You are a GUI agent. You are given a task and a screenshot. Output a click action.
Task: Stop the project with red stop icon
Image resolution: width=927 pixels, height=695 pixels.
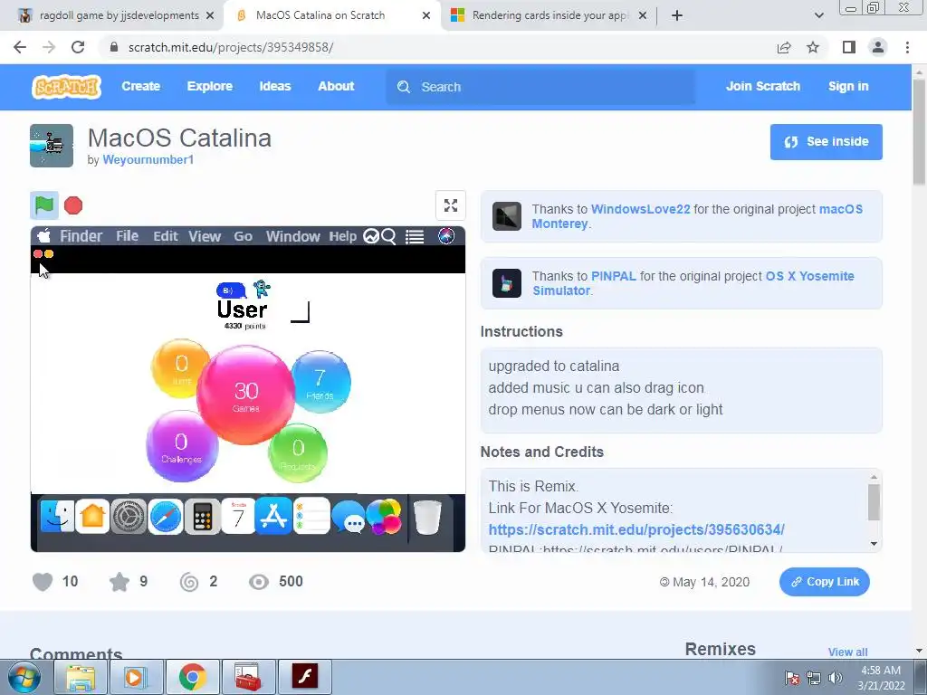click(73, 205)
